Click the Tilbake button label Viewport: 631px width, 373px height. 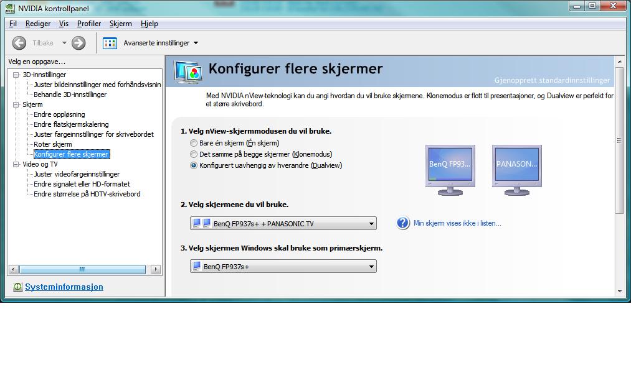[x=42, y=43]
